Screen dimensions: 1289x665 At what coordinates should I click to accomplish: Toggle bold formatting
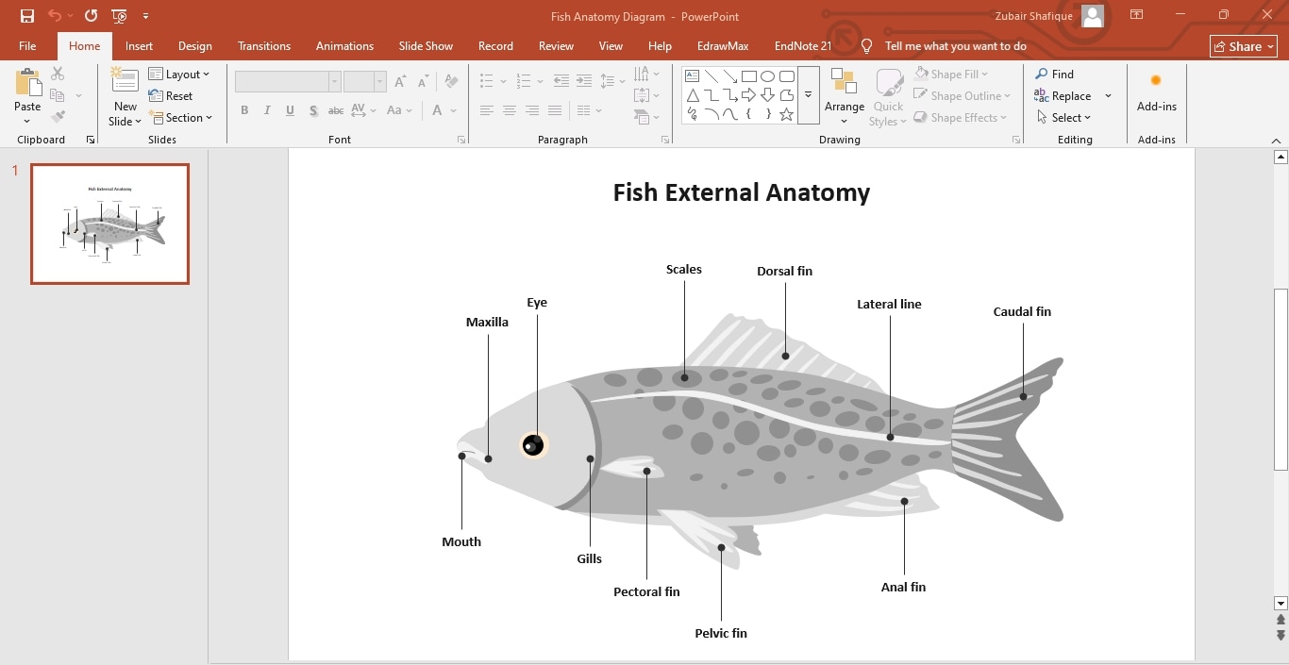pos(244,110)
